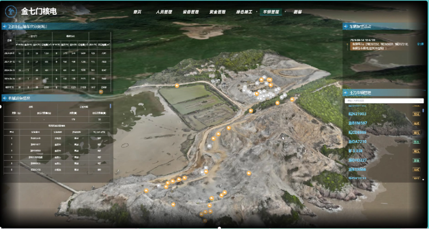Screen dimensions: 429x229
Task: Select vehicle 浙B1M597 in the list
Action: click(x=357, y=123)
